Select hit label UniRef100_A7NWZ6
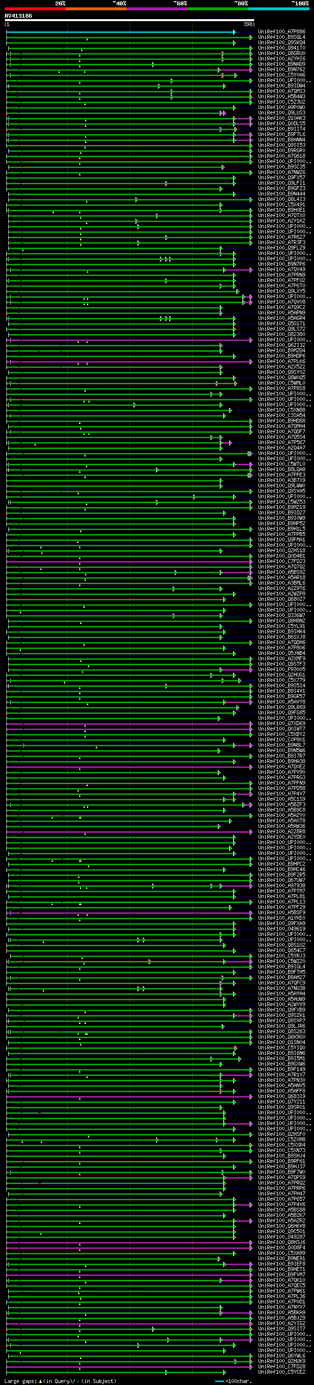This screenshot has width=314, height=1385. coord(282,172)
